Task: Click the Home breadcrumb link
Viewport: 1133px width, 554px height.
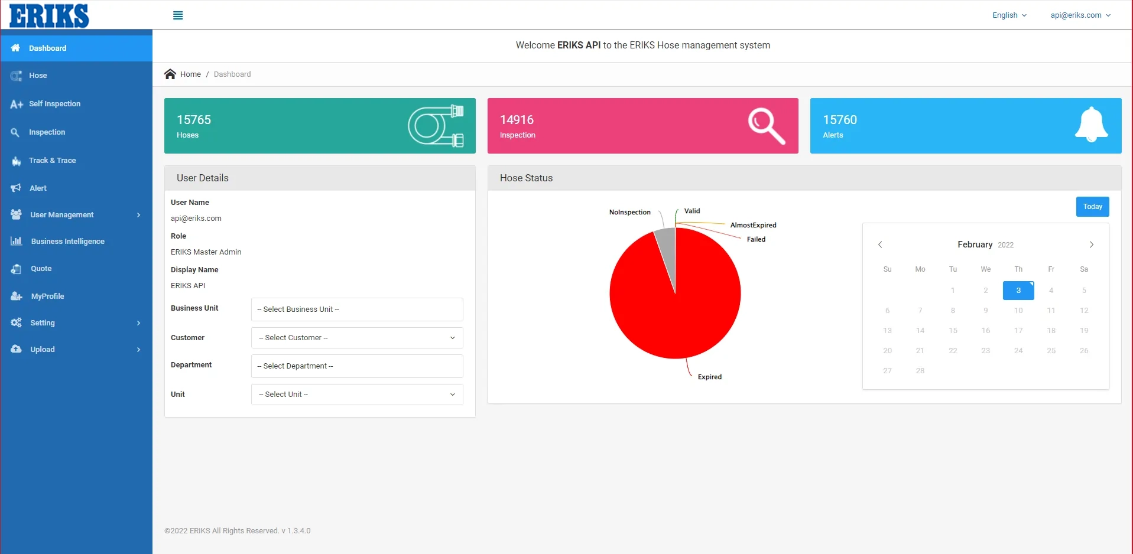Action: click(x=190, y=74)
